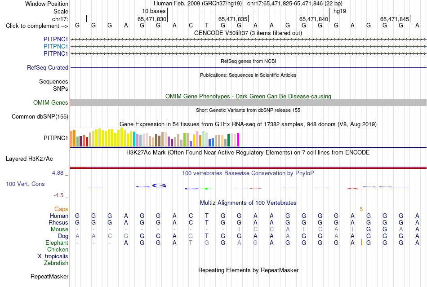427x287 pixels.
Task: Select the Zebrafish alignment row label
Action: tap(56, 263)
